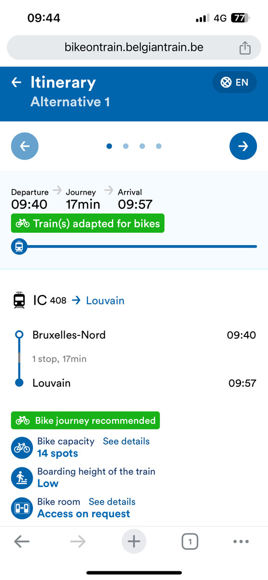Open the browser more options menu

coord(241,542)
